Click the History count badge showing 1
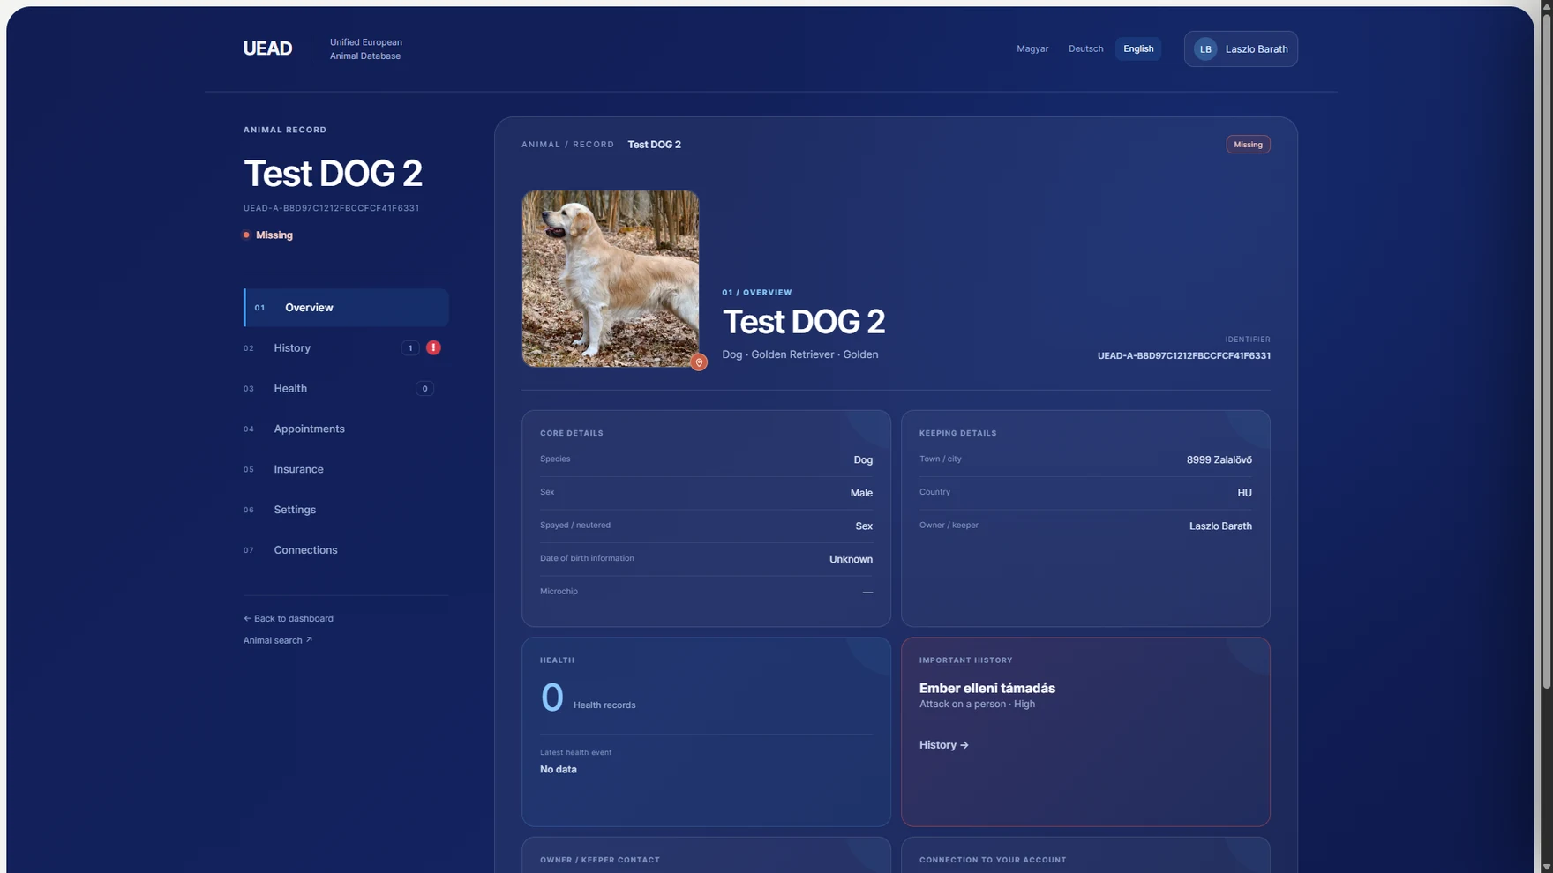 pos(410,348)
